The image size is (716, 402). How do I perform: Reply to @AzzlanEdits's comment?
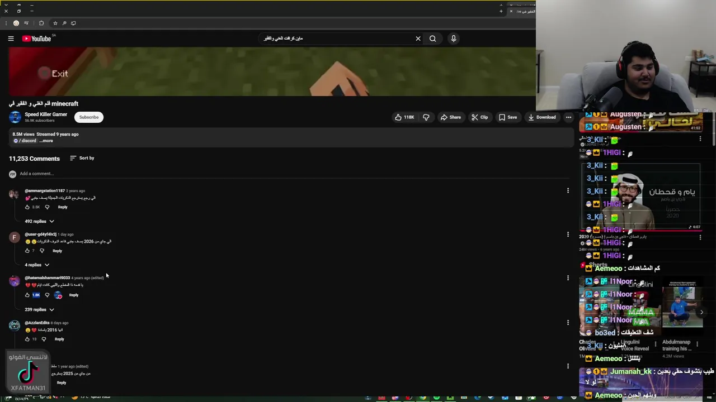(59, 339)
